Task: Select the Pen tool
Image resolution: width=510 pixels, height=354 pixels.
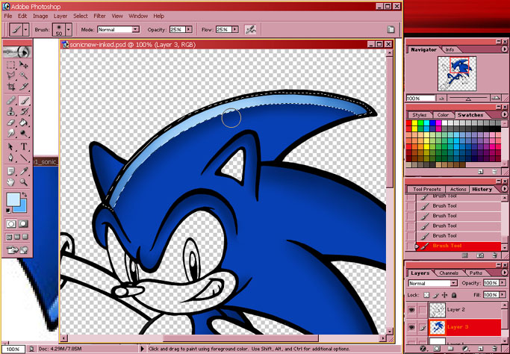Action: 11,158
